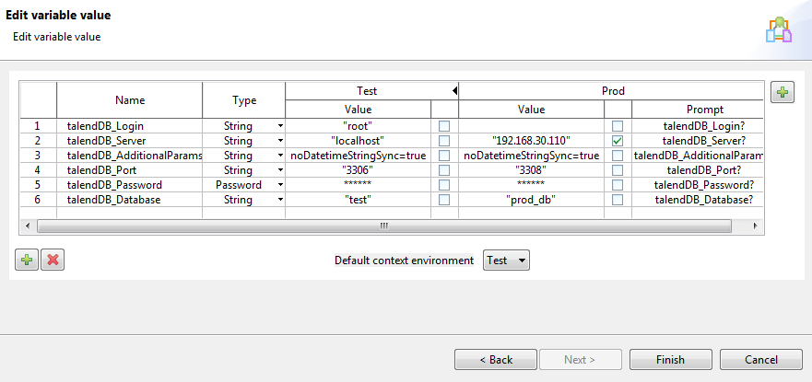812x382 pixels.
Task: Add a new variable row with plus icon
Action: click(x=27, y=260)
